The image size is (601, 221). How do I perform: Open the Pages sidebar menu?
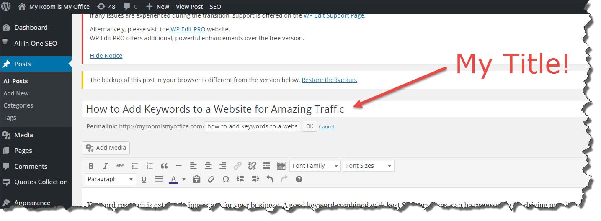tap(36, 151)
